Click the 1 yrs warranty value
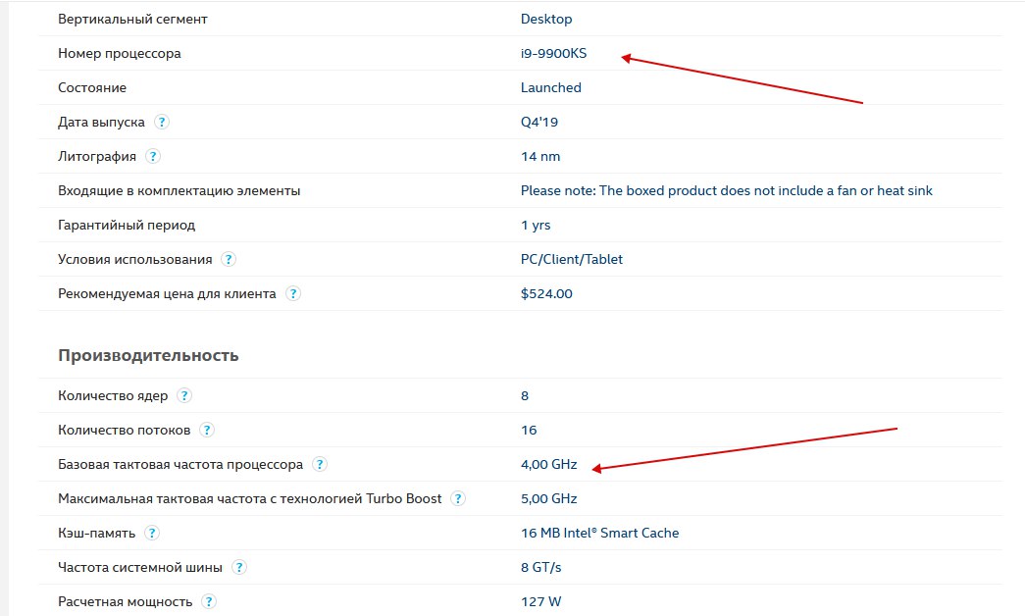 point(536,225)
